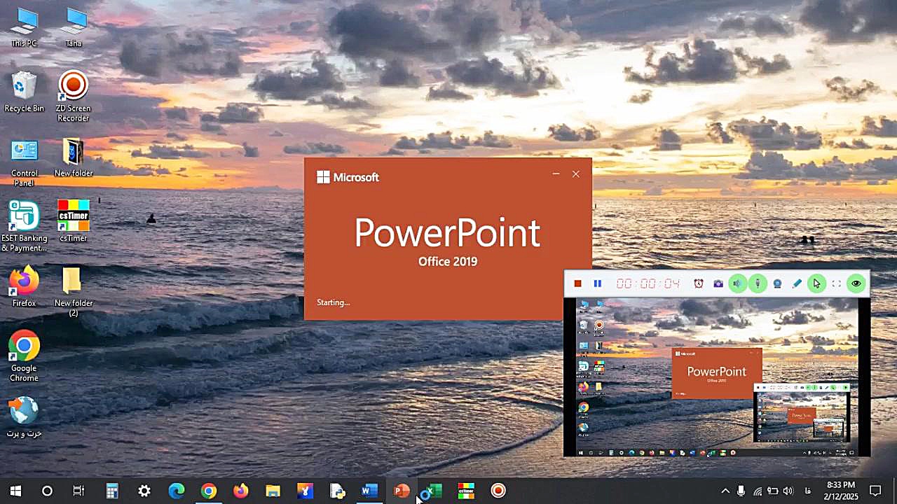Close the PowerPoint splash screen
The width and height of the screenshot is (897, 504).
coord(576,174)
